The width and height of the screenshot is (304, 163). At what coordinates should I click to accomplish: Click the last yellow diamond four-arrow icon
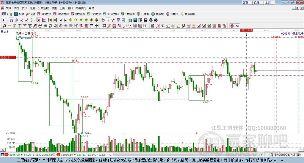coord(96,20)
